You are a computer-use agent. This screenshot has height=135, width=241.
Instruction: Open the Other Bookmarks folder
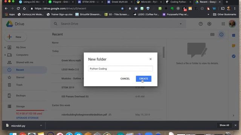(x=224, y=14)
